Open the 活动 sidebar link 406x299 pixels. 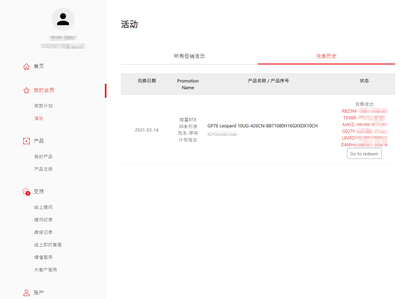coord(39,118)
